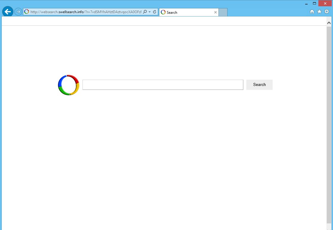Click the address bar URL text
This screenshot has width=333, height=230.
point(84,12)
